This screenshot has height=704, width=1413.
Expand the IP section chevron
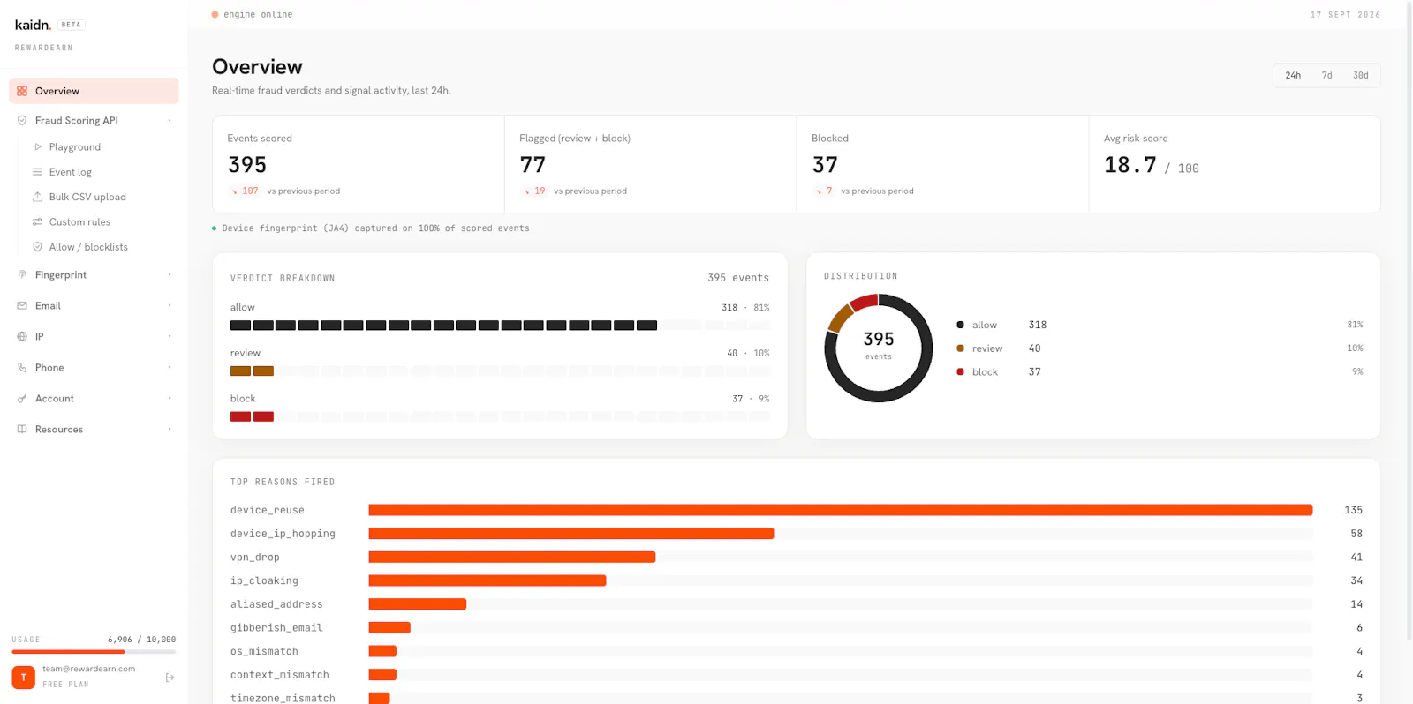[170, 337]
